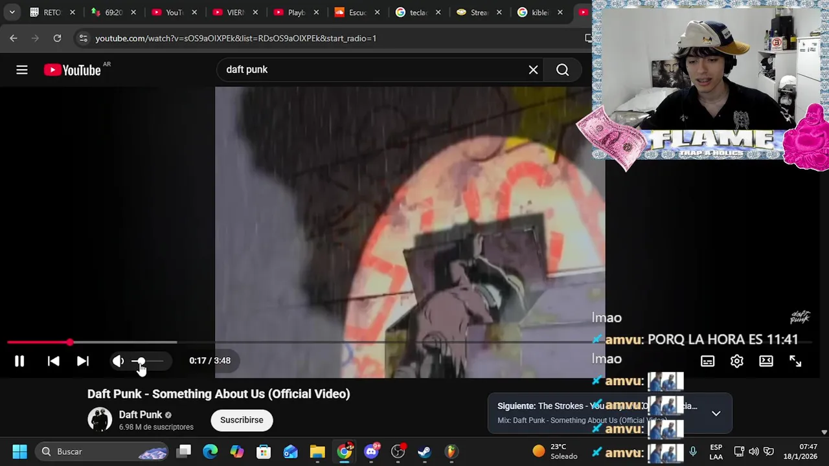Viewport: 829px width, 466px height.
Task: Open the weather widget '23°C Soleado'
Action: tap(556, 452)
